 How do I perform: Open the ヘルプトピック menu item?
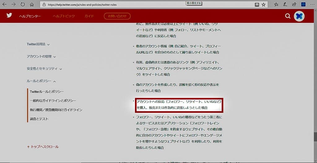point(63,16)
